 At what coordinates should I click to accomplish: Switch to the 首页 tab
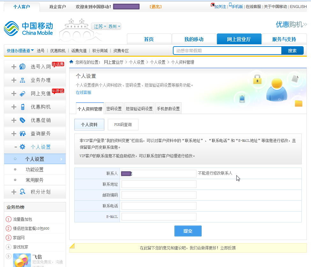(x=149, y=39)
